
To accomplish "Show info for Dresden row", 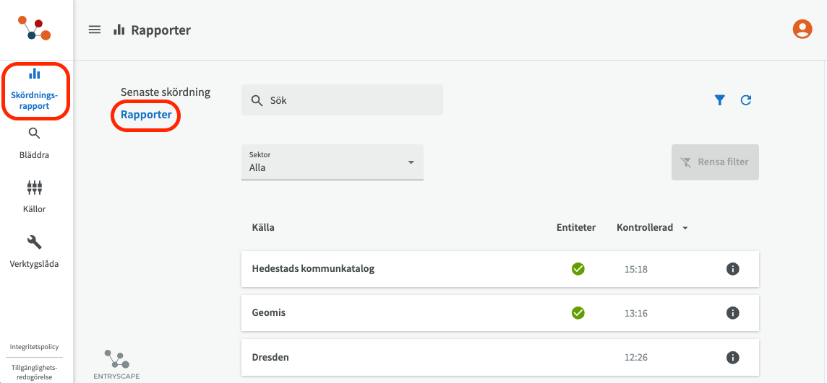I will click(x=732, y=358).
